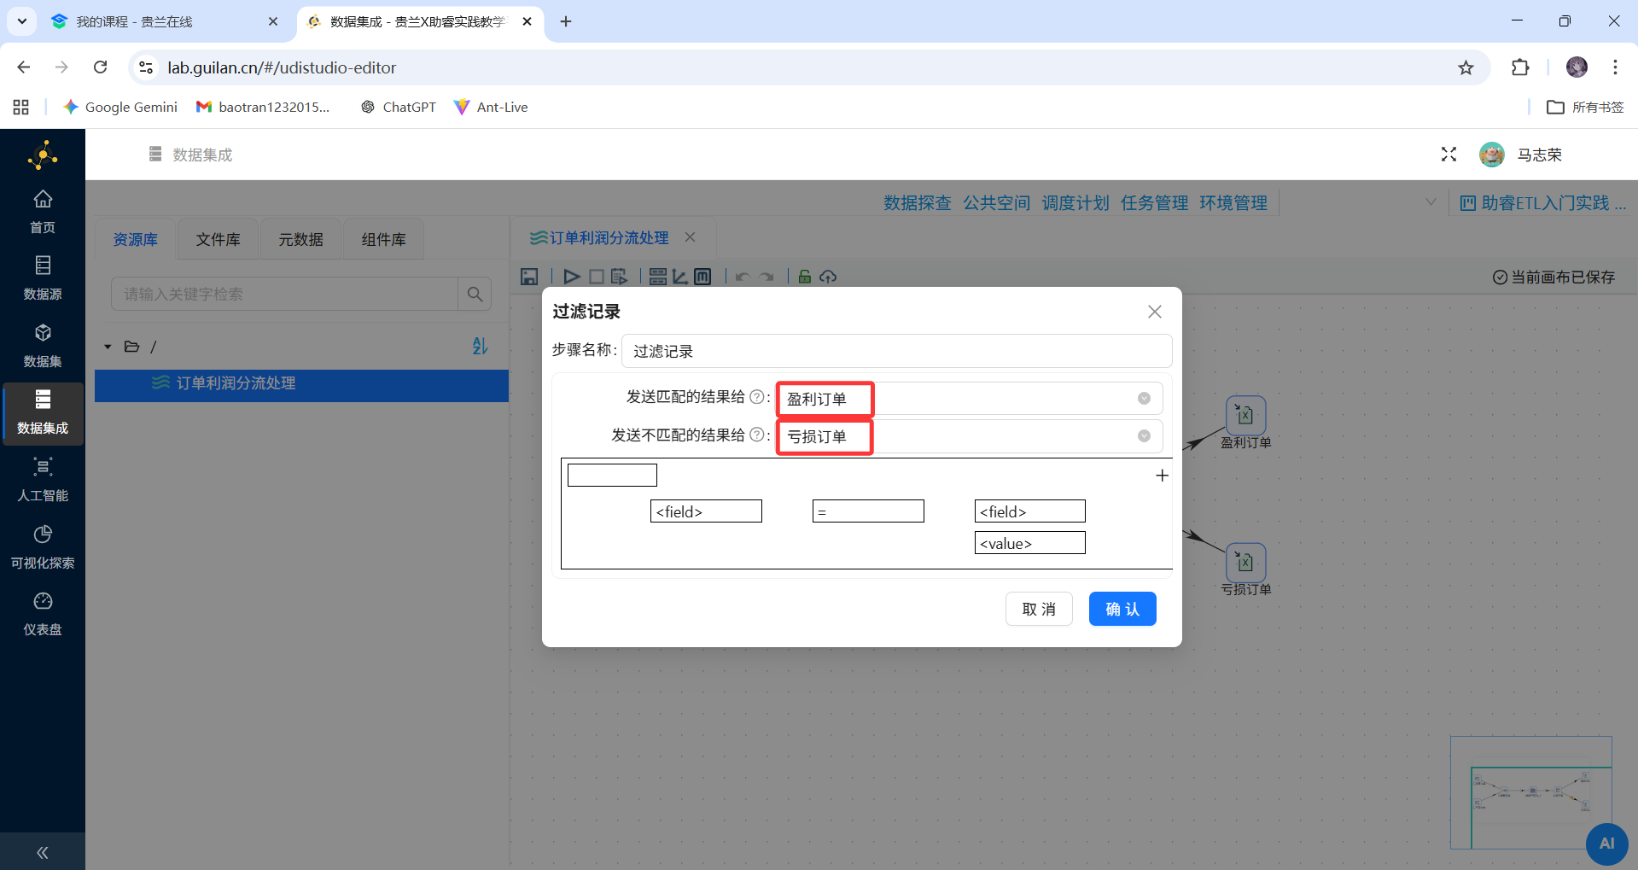Click the 步骤名称 input field
This screenshot has width=1638, height=870.
(896, 351)
